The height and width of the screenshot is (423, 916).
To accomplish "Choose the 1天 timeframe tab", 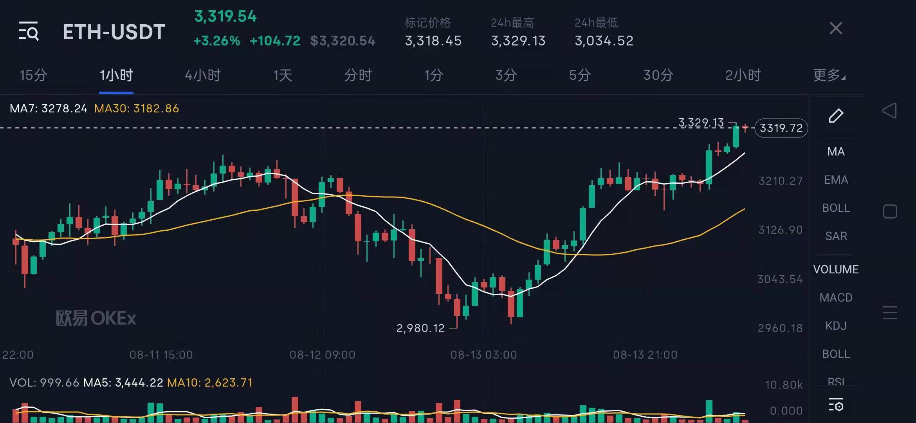I will [283, 75].
